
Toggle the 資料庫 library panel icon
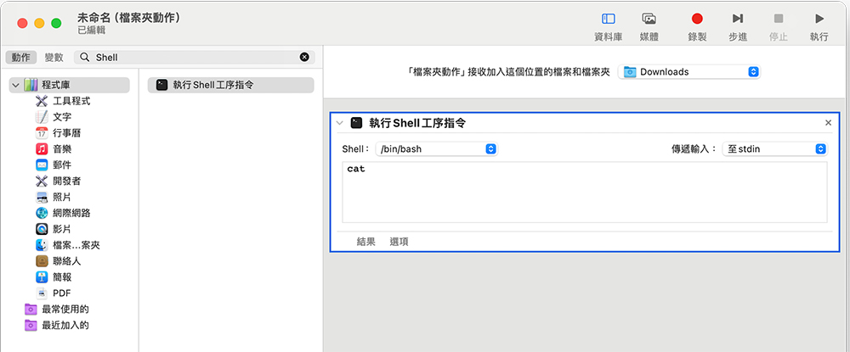[609, 19]
